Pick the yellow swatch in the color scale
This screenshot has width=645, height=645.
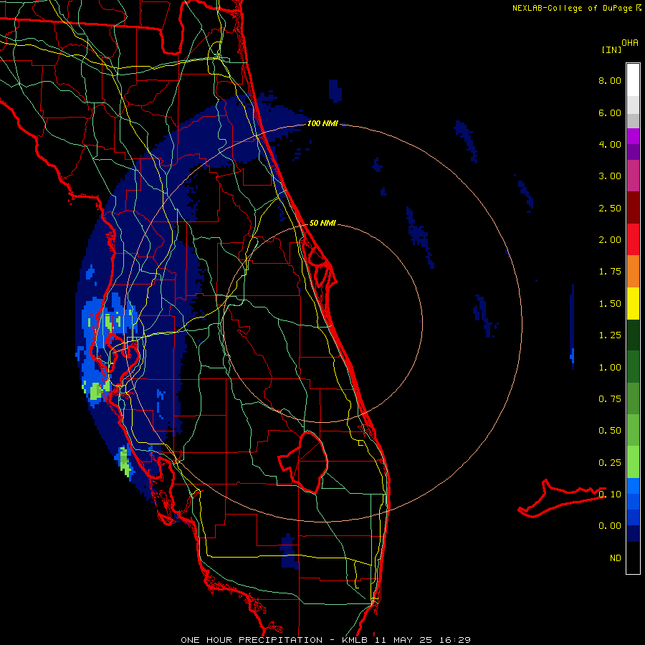pyautogui.click(x=633, y=304)
